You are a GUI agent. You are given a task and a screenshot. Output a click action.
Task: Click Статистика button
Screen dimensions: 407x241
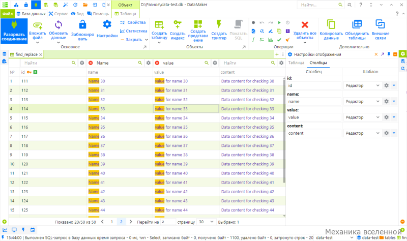point(134,31)
